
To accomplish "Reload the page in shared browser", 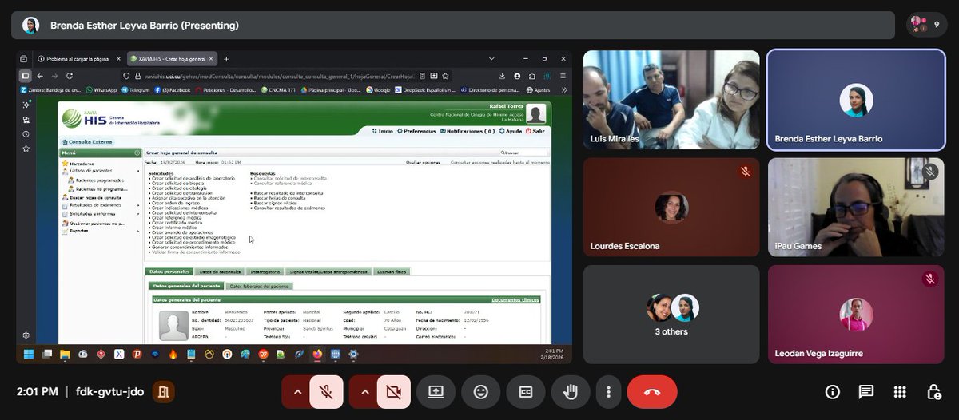I will pyautogui.click(x=70, y=76).
